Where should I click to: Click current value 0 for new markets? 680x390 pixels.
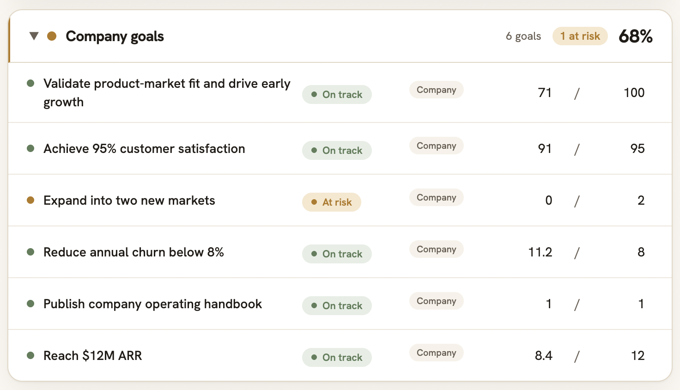[549, 200]
